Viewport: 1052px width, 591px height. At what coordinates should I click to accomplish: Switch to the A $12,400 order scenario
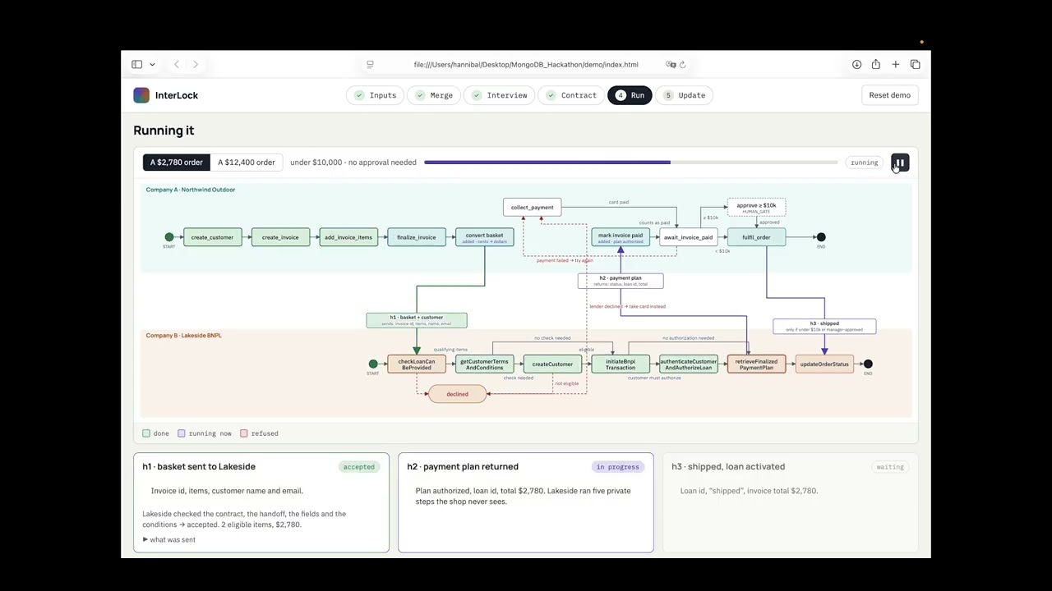(x=247, y=163)
